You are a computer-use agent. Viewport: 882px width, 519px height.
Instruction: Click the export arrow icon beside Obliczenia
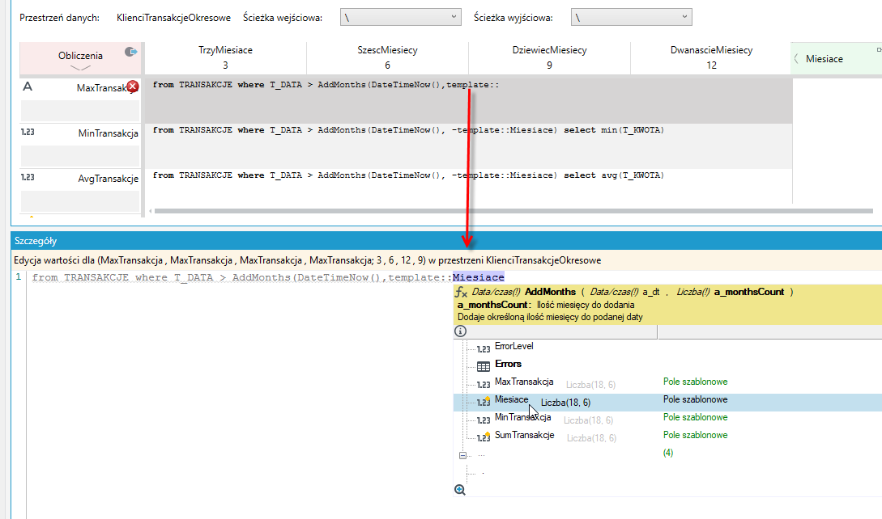pos(130,52)
